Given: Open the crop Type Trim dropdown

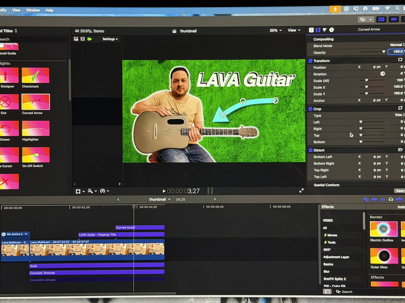Looking at the screenshot, I should point(400,115).
